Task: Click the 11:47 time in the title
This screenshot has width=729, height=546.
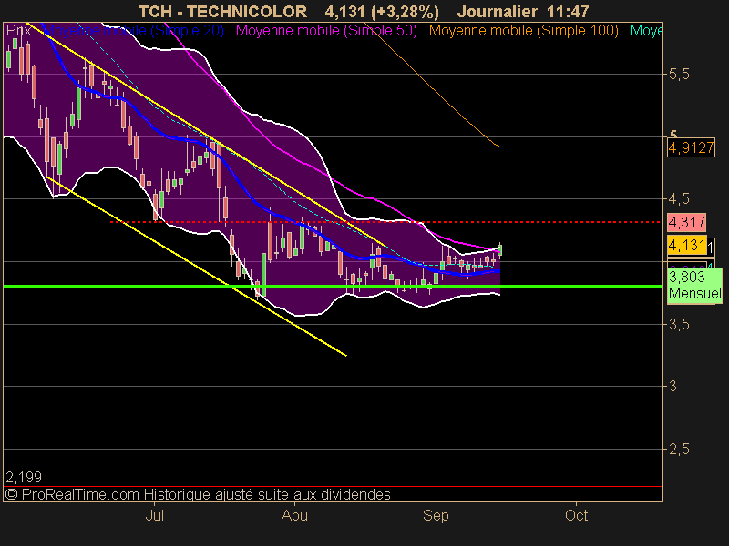Action: [x=568, y=11]
